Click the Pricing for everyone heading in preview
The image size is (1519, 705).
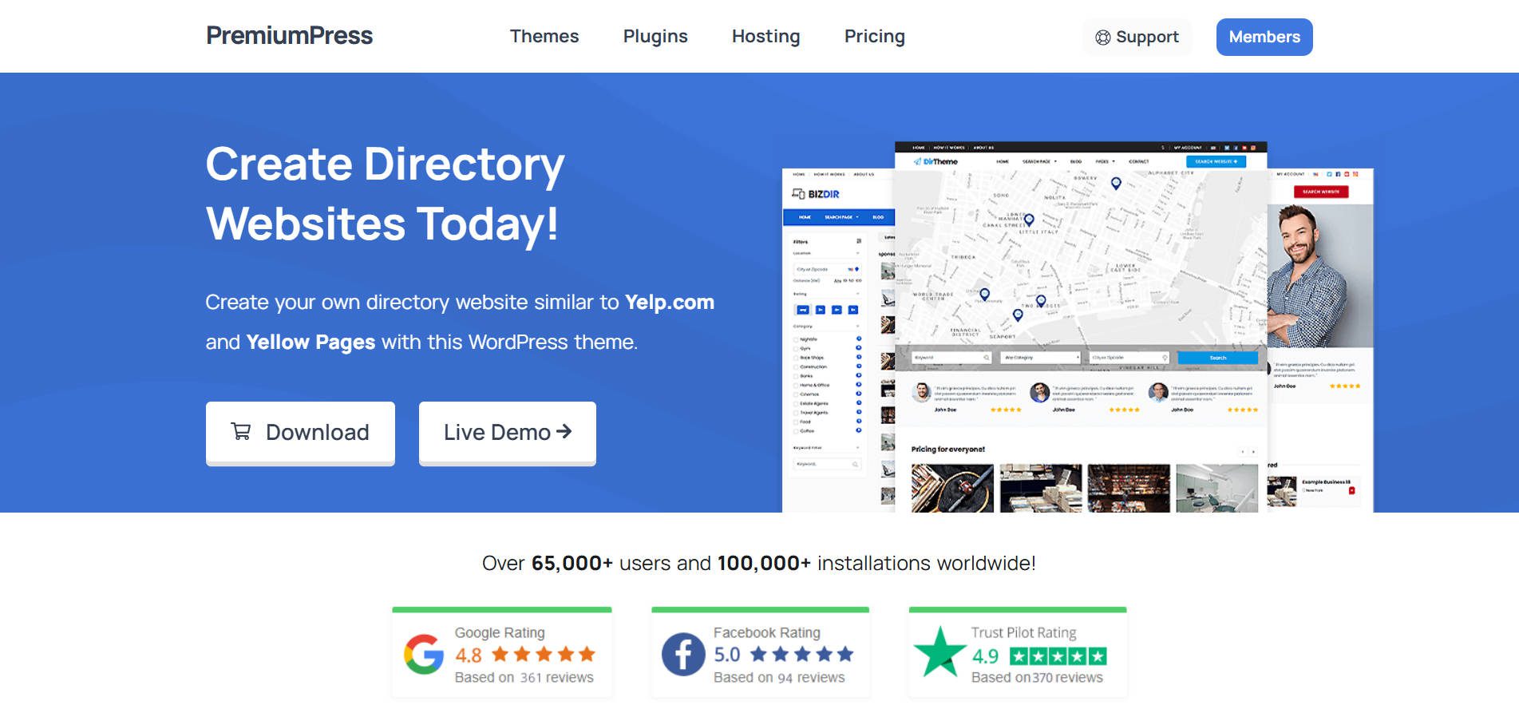pos(948,450)
